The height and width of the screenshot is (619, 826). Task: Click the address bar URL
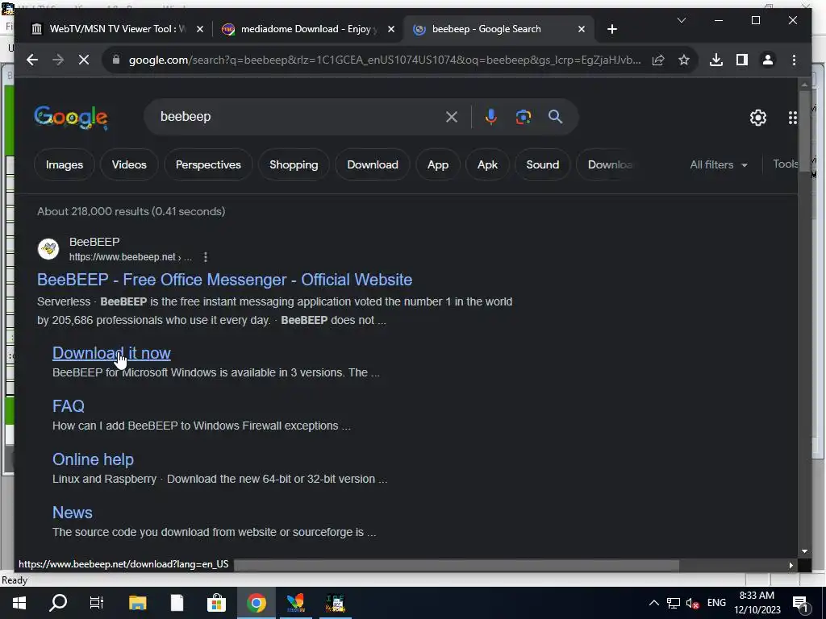tap(385, 60)
